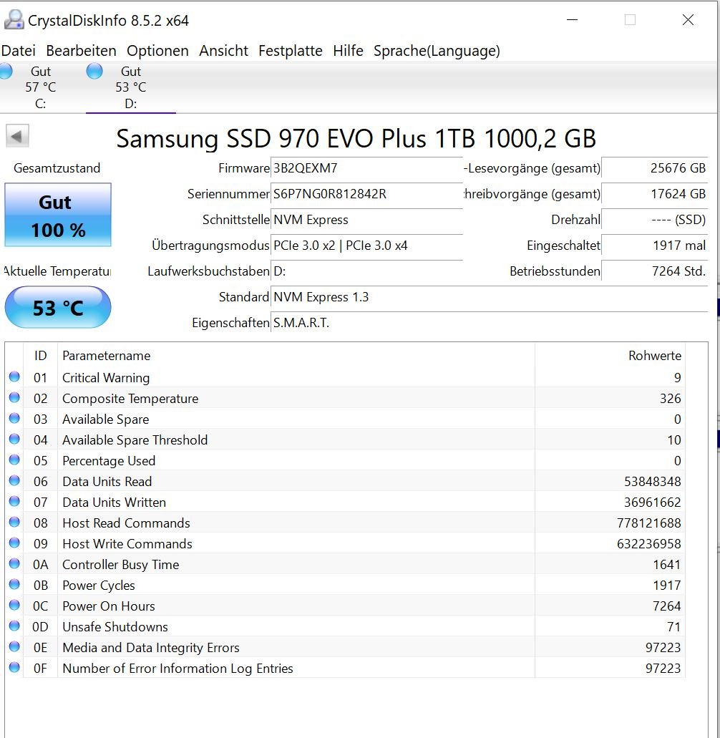Click the Betriebsstunden value 7264 Std.
Screen dimensions: 720x738
tap(655, 271)
